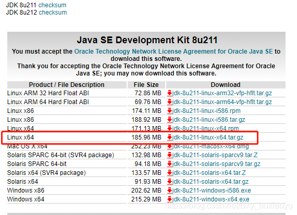Click the 215.29 MB file size
Image resolution: width=297 pixels, height=215 pixels.
coord(146,199)
